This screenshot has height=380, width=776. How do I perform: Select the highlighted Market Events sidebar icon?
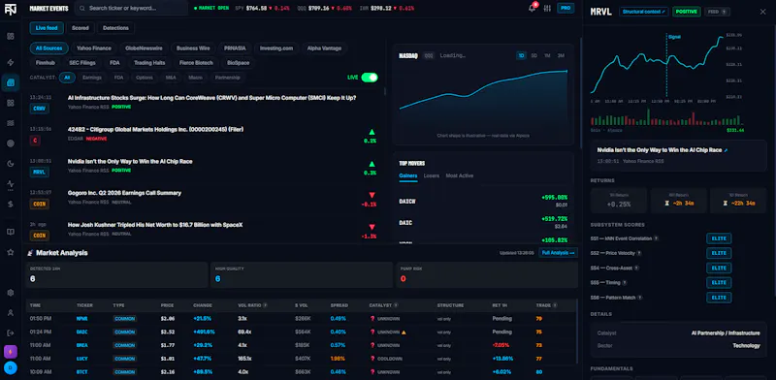click(x=11, y=82)
